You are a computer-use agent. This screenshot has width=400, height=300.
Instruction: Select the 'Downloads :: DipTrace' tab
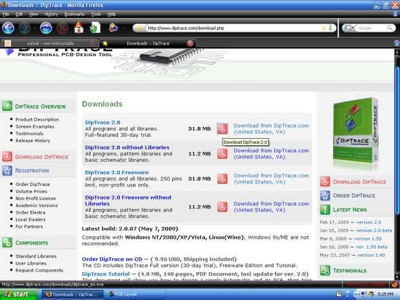coord(148,43)
